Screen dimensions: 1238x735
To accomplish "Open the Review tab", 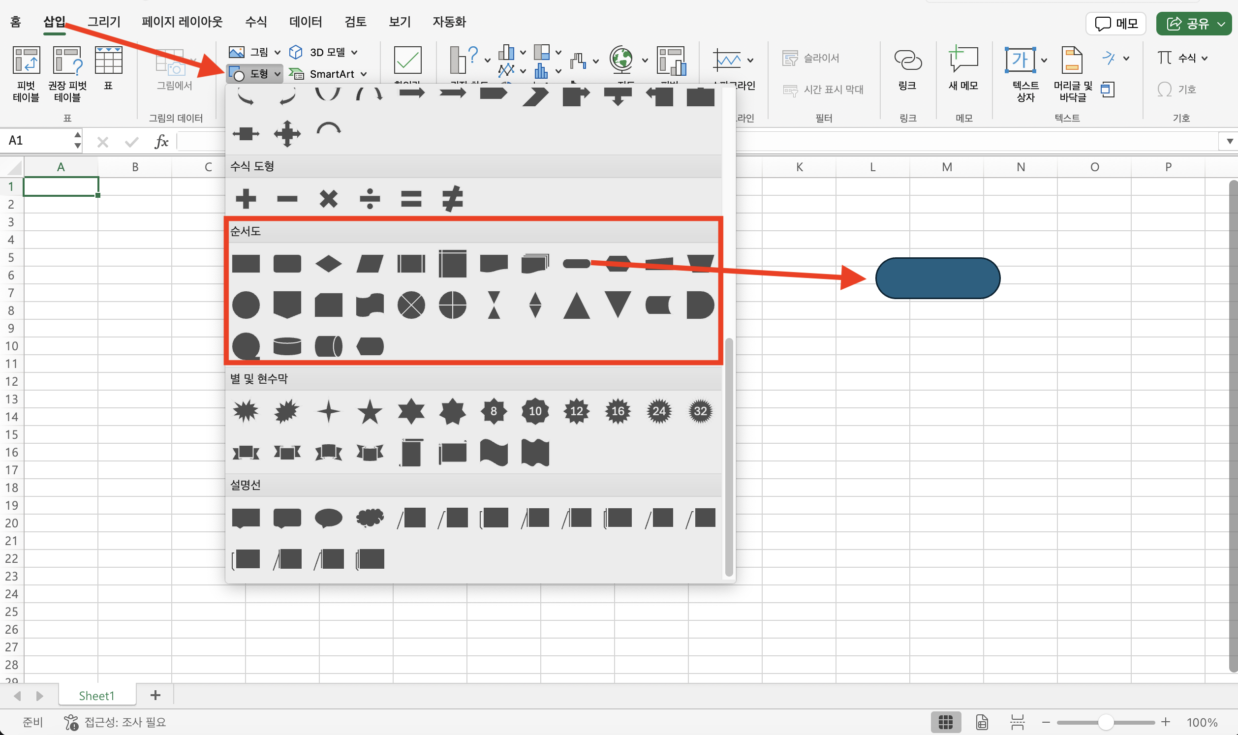I will pos(356,22).
